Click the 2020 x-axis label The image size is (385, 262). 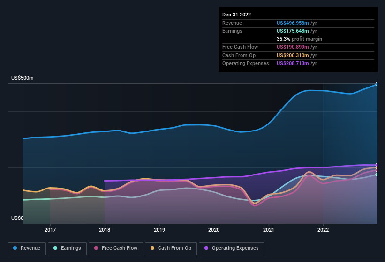(x=214, y=230)
